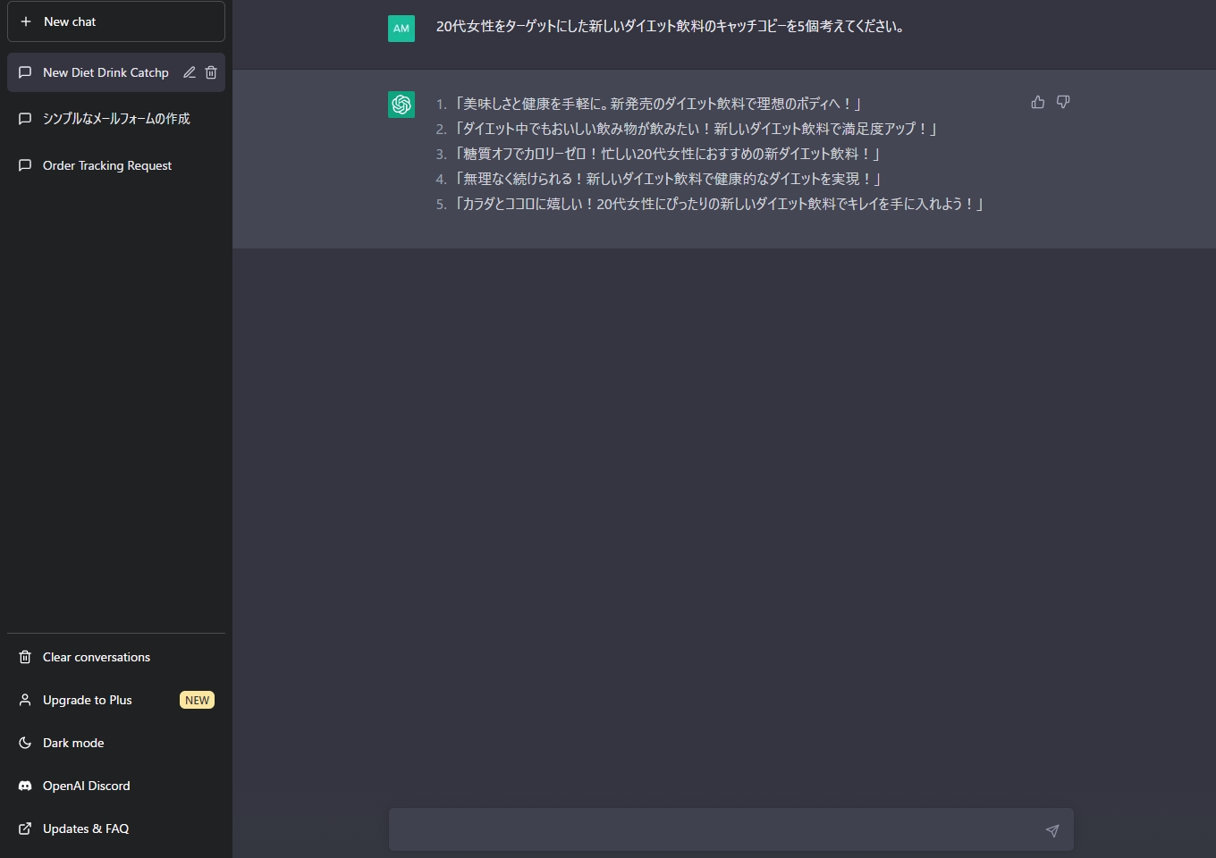Give the response a thumbs up
Viewport: 1216px width, 858px height.
tap(1038, 102)
